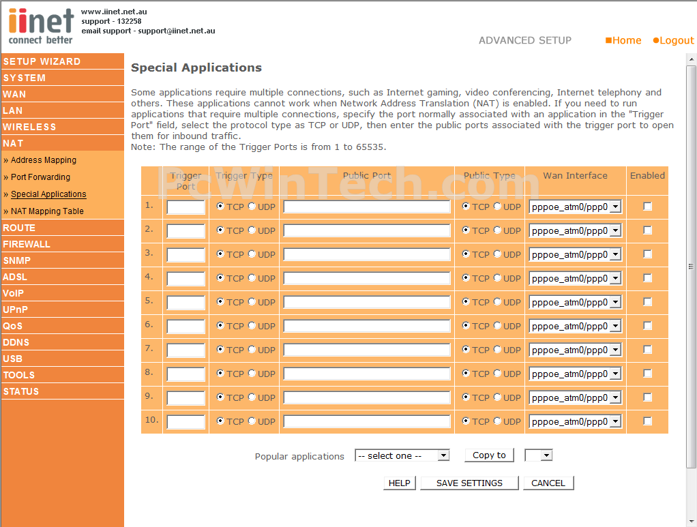Open the DDNS menu
The image size is (697, 527).
[62, 343]
